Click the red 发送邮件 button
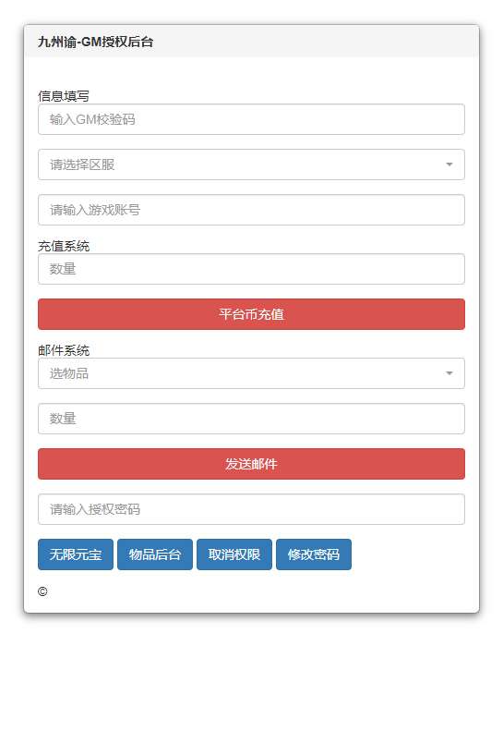The height and width of the screenshot is (743, 503). click(251, 464)
